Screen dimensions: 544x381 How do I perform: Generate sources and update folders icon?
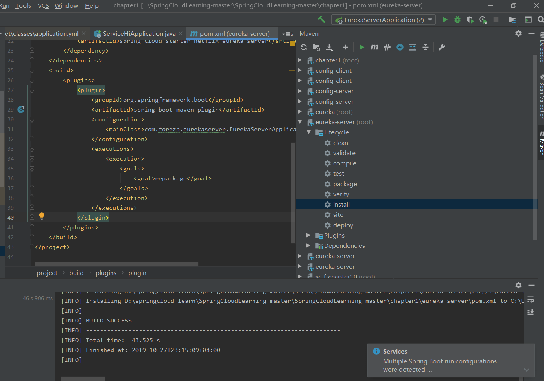coord(316,47)
